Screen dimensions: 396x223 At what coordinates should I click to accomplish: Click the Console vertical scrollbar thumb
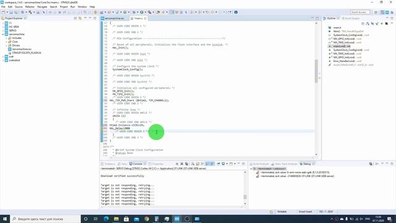245,197
